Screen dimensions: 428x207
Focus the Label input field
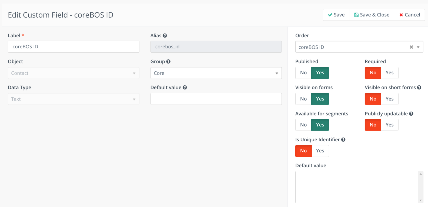[73, 47]
